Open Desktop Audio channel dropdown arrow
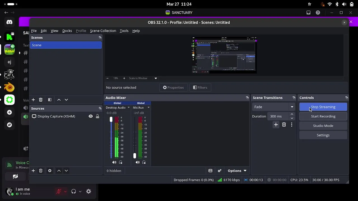 (x=129, y=107)
